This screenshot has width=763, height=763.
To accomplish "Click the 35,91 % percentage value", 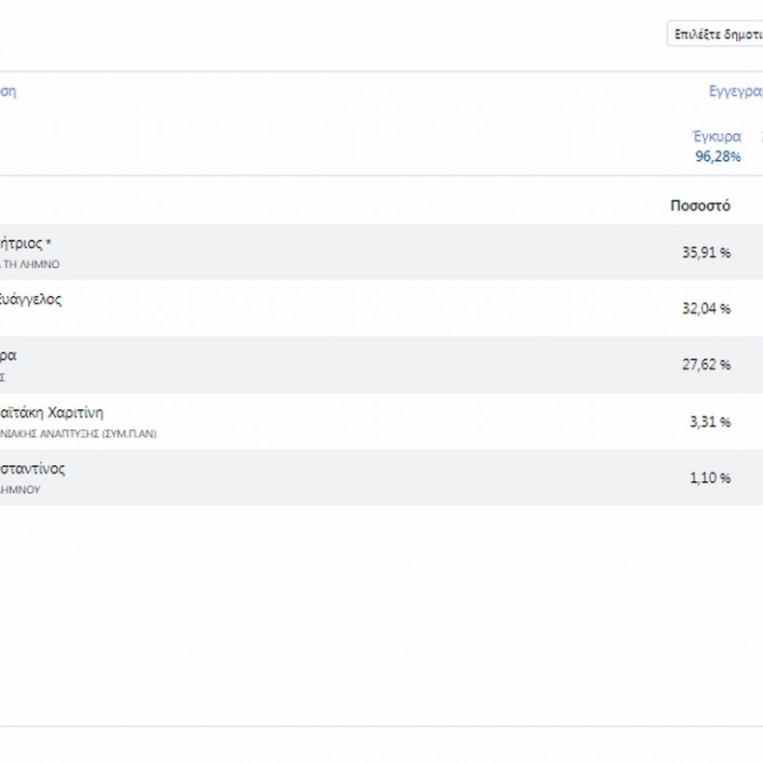I will (705, 252).
